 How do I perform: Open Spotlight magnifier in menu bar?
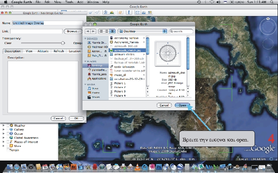[272, 2]
